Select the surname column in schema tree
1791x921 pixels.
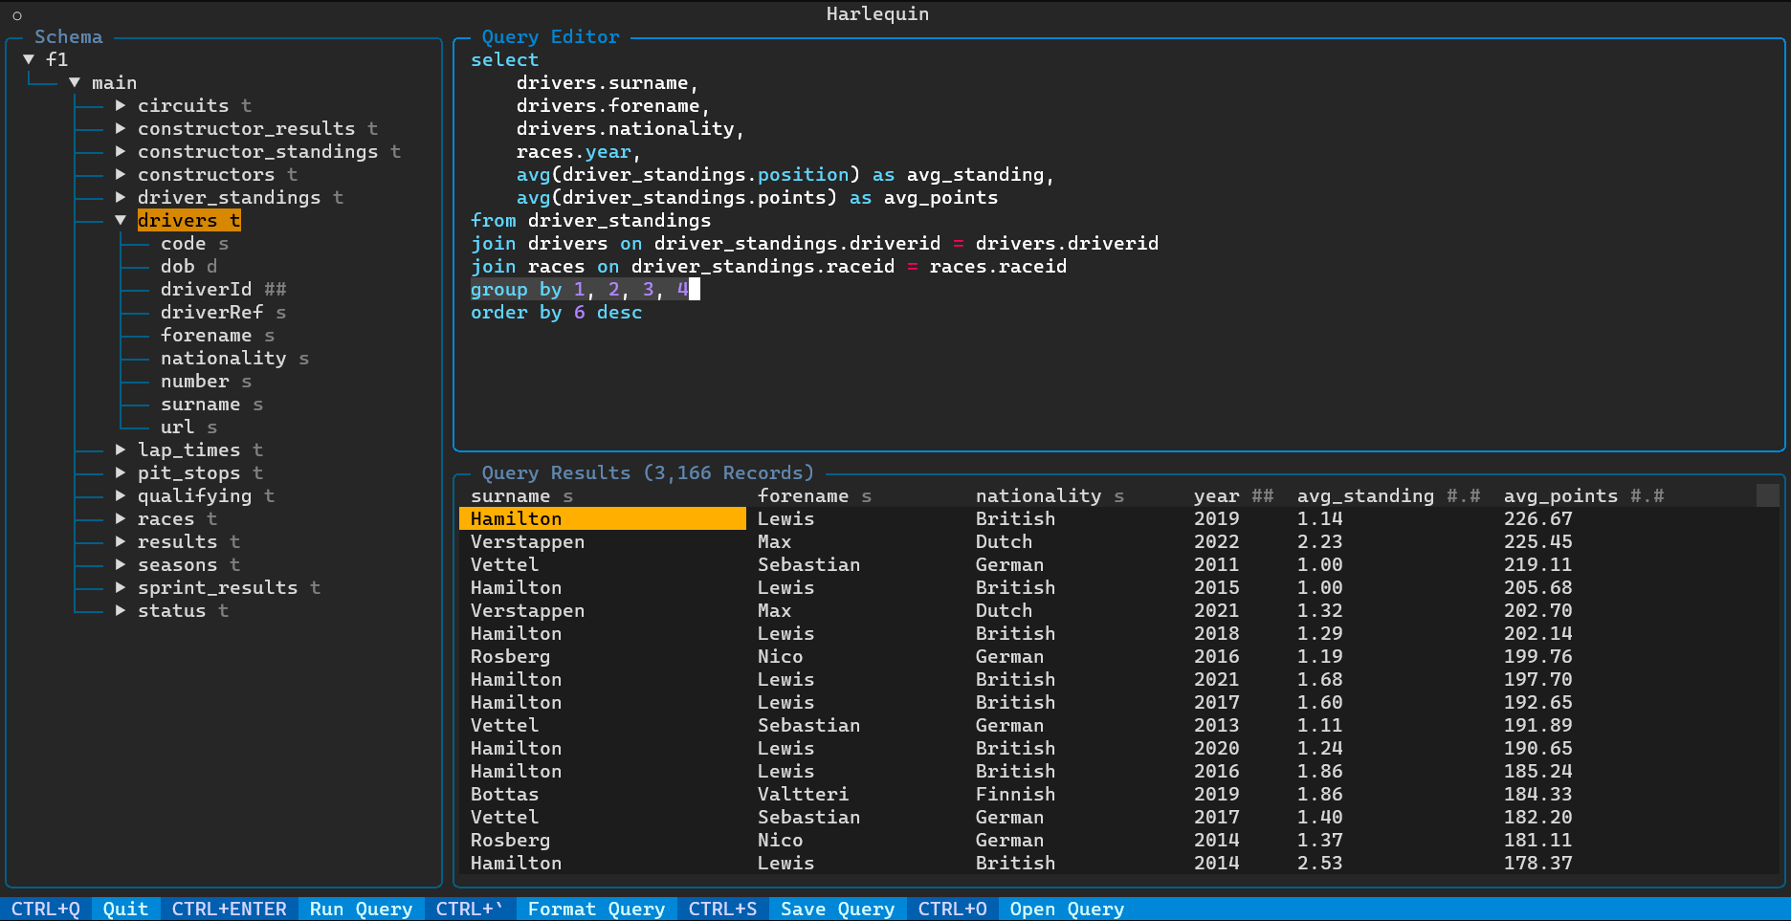click(212, 404)
